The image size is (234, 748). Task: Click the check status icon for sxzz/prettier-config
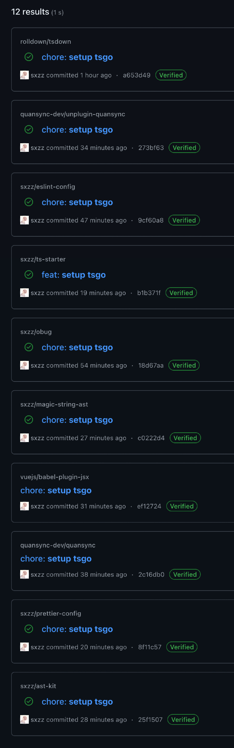(x=29, y=629)
